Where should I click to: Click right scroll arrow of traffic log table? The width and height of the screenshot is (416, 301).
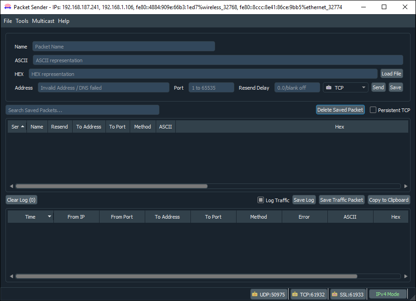pyautogui.click(x=405, y=276)
